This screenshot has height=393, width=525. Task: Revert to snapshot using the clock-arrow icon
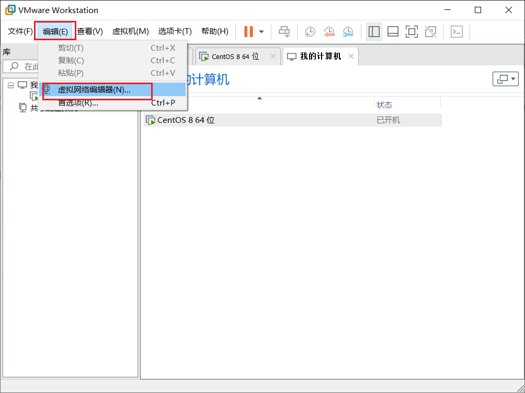329,32
